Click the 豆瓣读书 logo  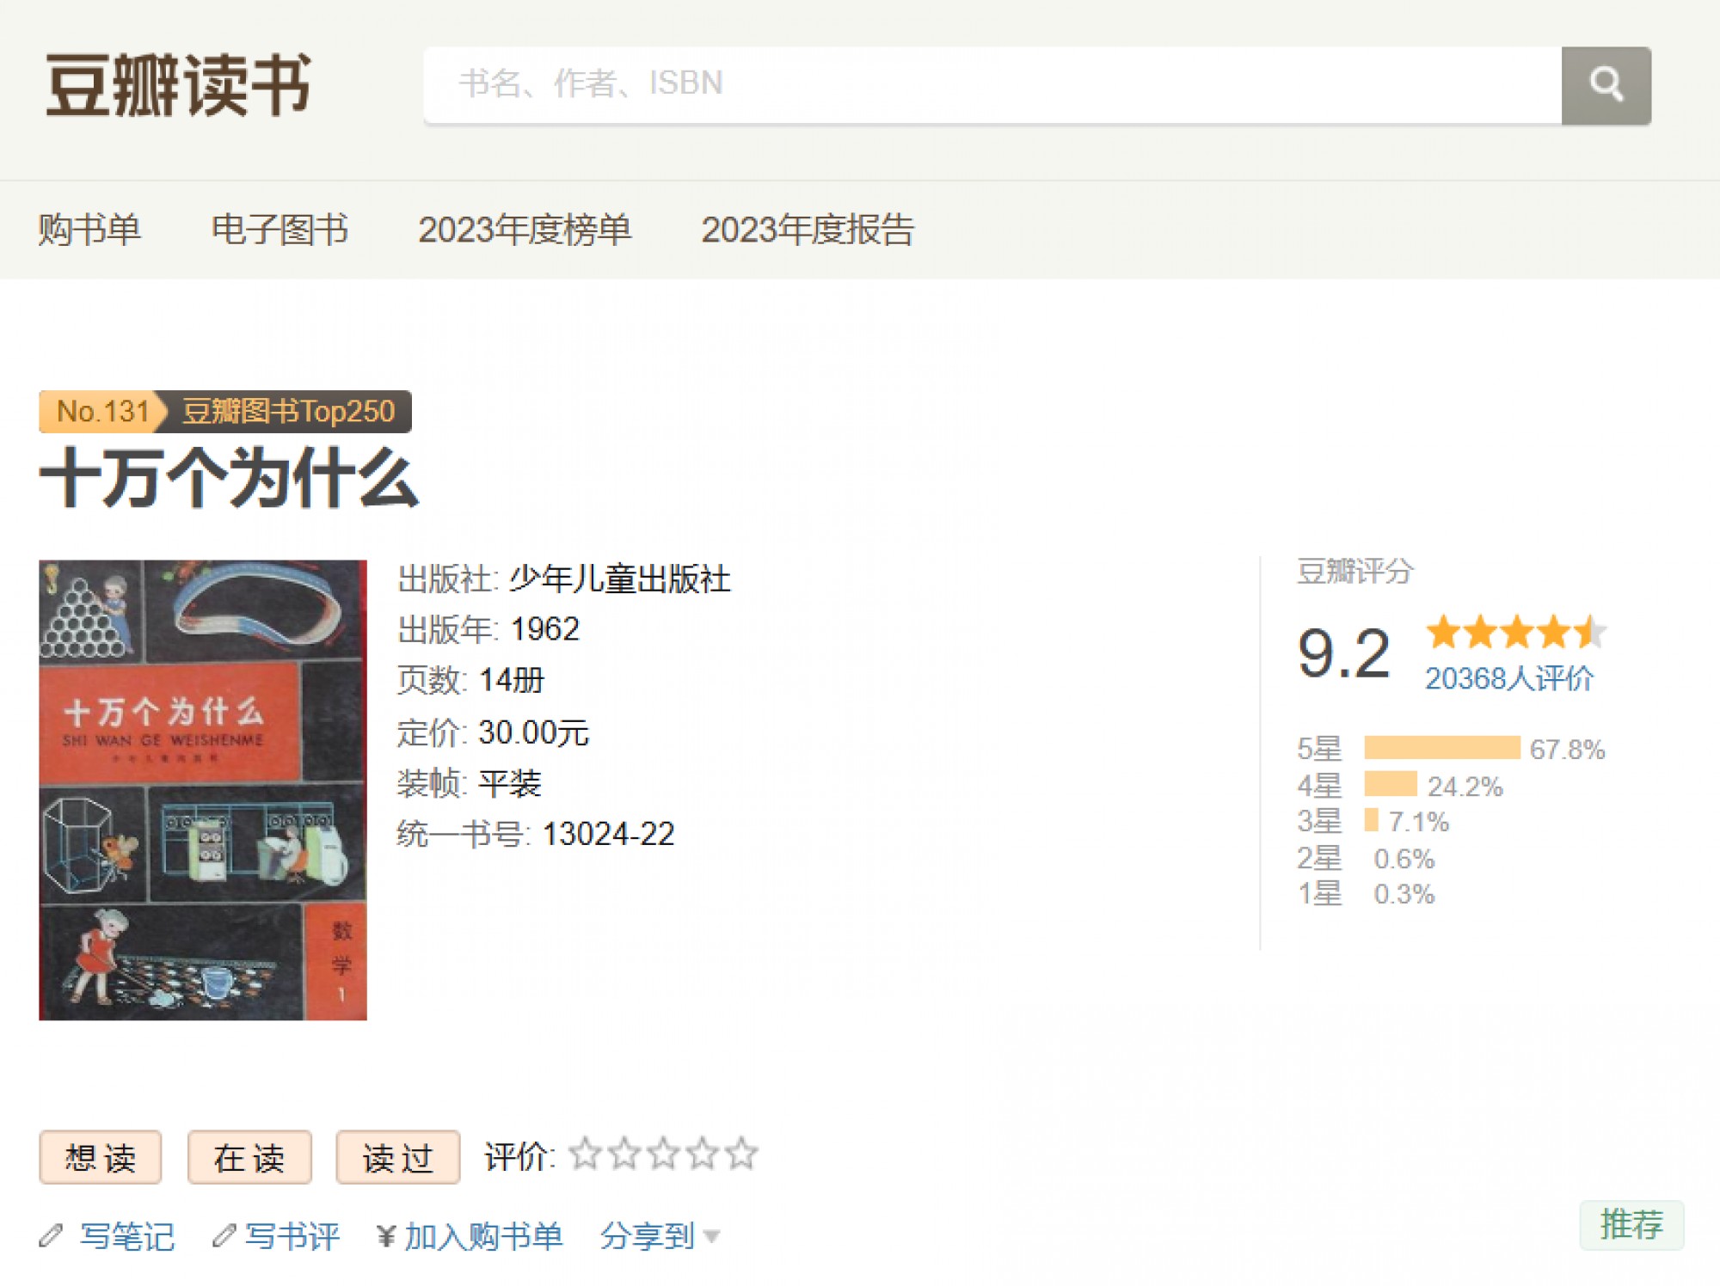point(178,84)
